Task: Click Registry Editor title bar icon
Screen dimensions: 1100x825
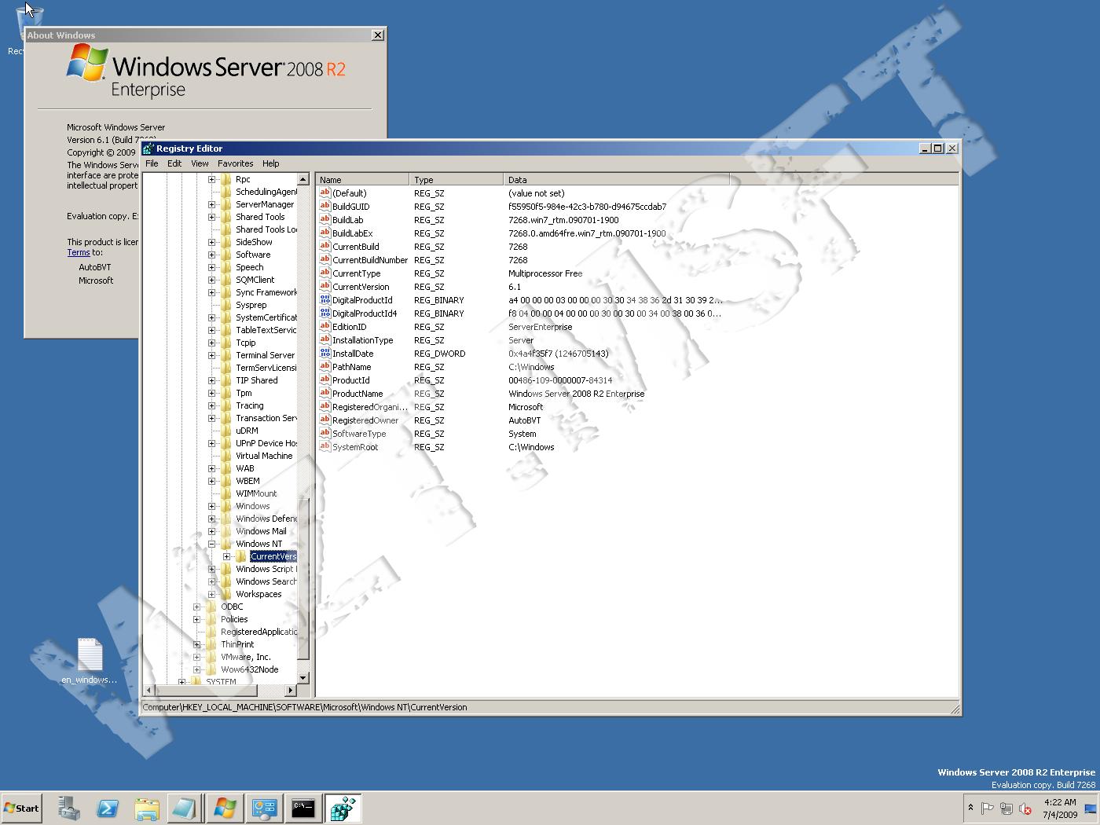Action: tap(148, 148)
